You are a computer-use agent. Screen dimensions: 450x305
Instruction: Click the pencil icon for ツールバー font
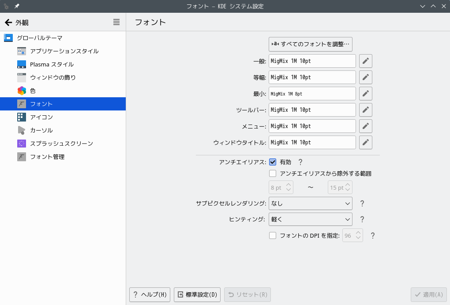365,110
